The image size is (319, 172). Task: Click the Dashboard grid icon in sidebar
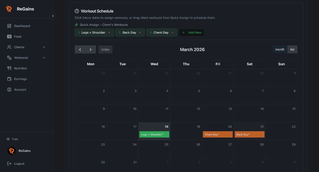(x=9, y=26)
